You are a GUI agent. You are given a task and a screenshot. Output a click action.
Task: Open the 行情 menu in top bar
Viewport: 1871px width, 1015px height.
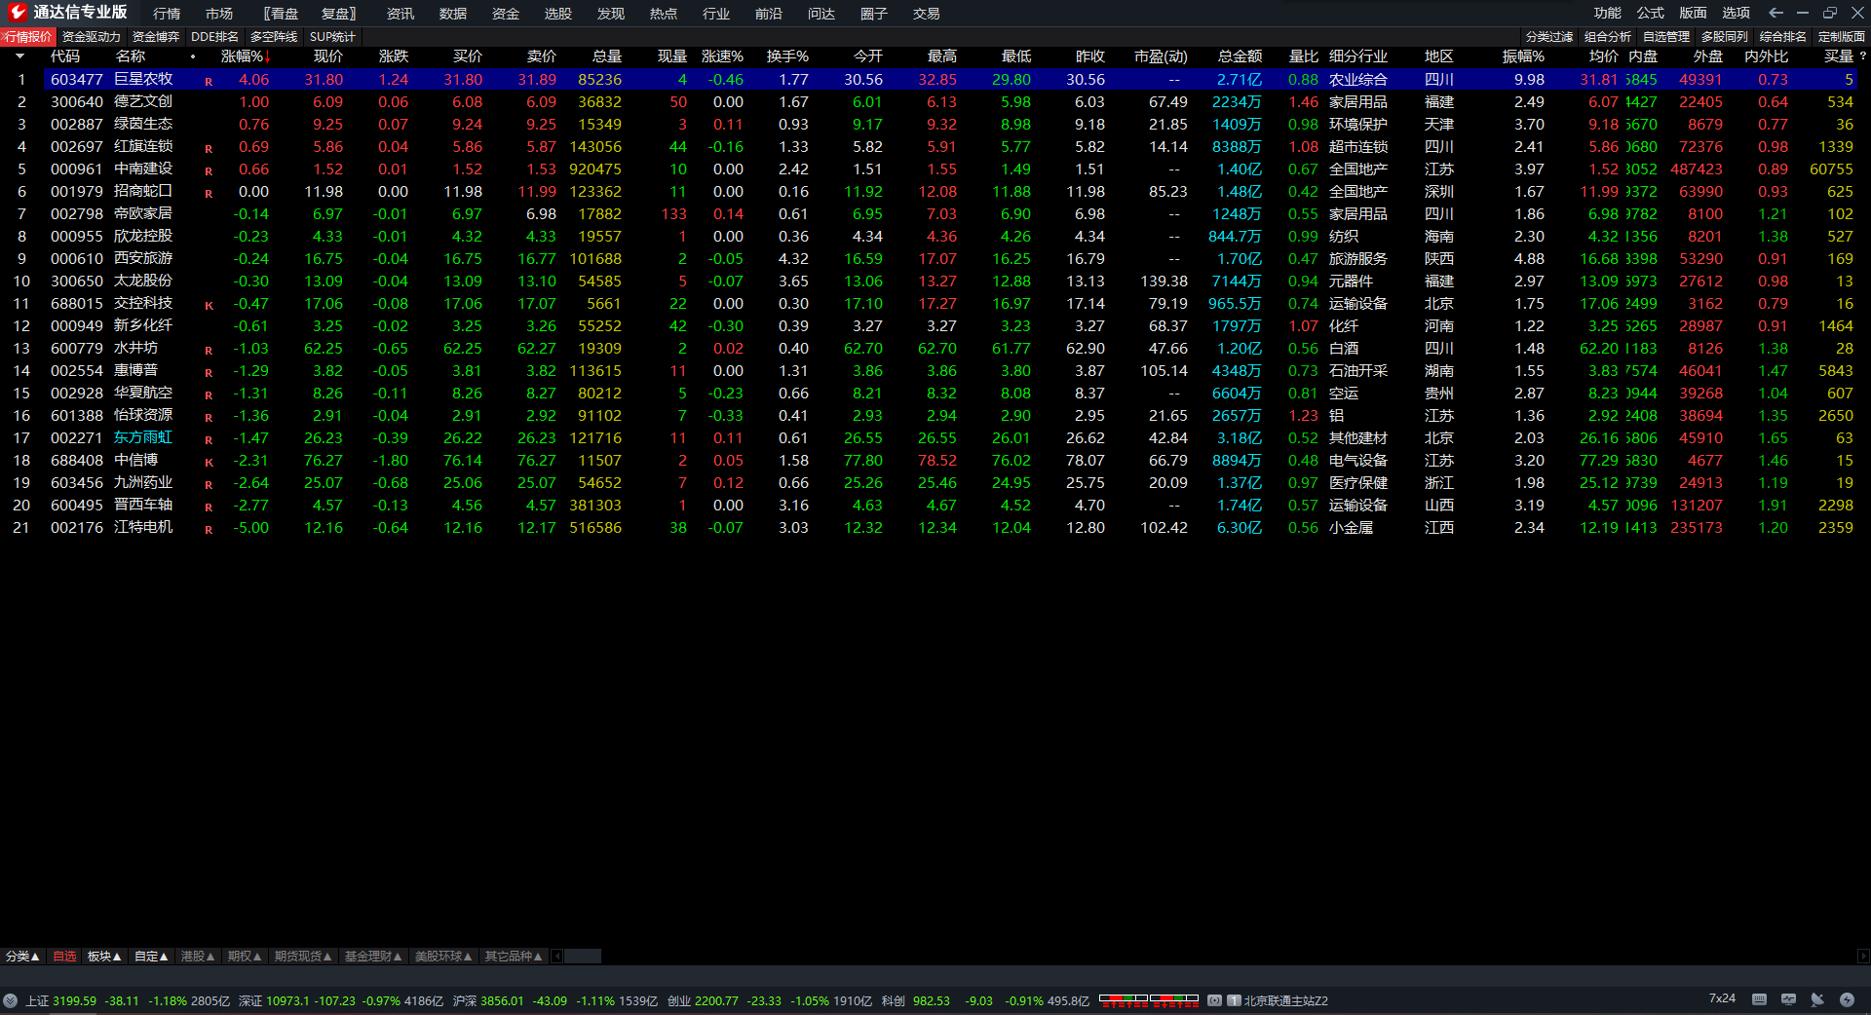(x=167, y=14)
